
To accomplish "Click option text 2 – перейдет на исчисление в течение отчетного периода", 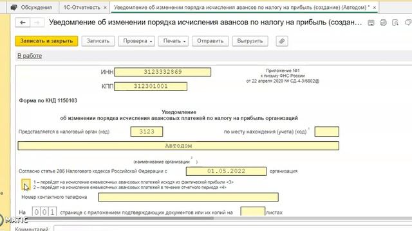I will [130, 187].
